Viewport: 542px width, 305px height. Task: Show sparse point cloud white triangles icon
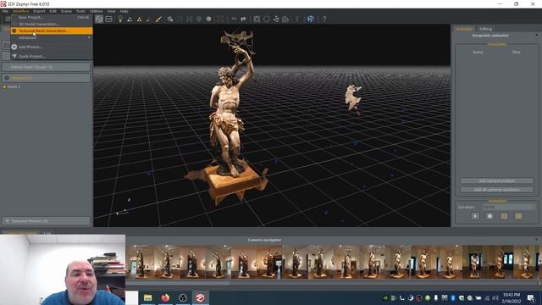point(130,19)
